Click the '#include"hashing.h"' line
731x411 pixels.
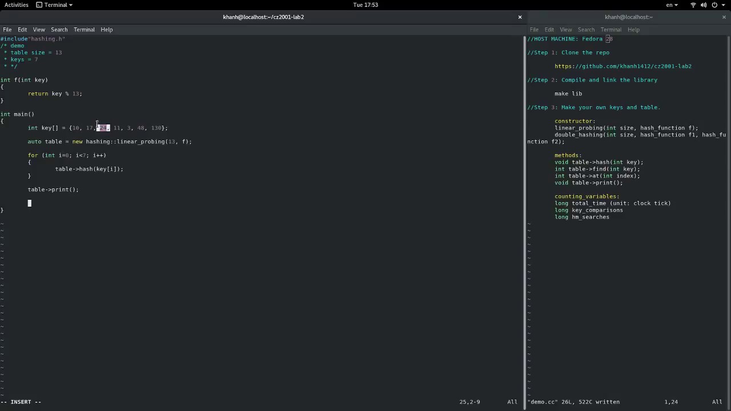(33, 39)
